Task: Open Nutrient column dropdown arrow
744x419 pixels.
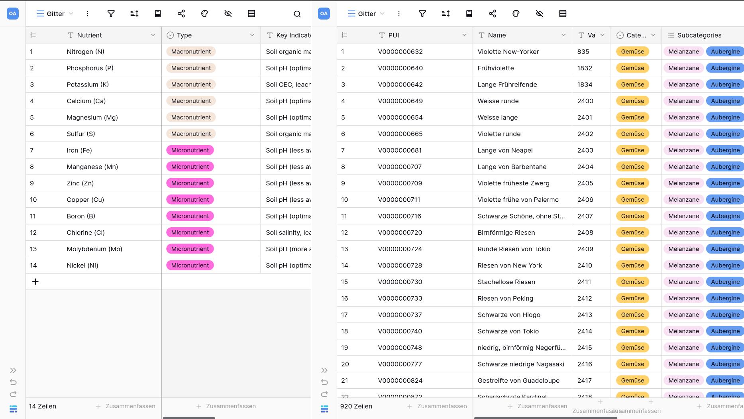Action: (153, 35)
